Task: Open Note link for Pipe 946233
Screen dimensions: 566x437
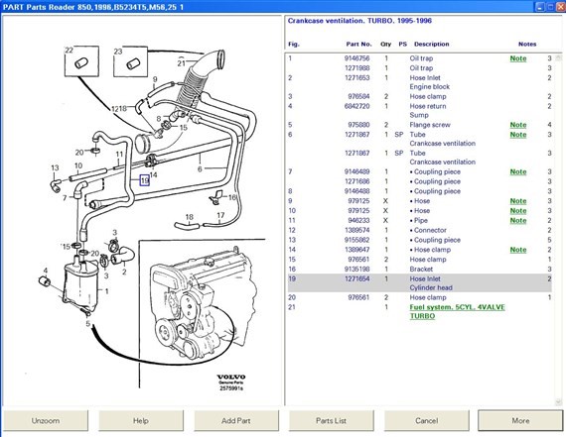Action: [518, 220]
